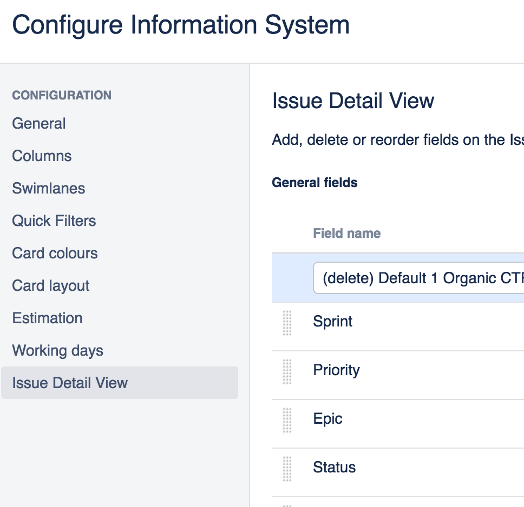Screen dimensions: 524x507
Task: Open the Card layout page
Action: pyautogui.click(x=51, y=286)
